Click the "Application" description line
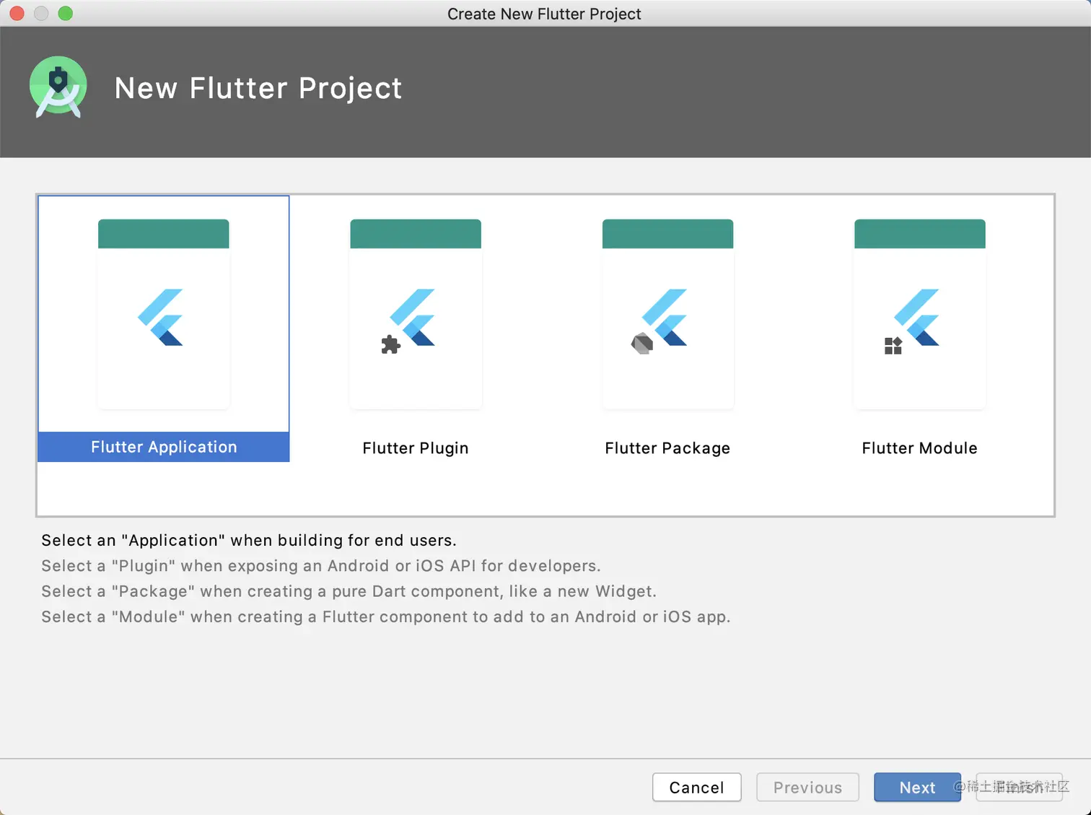Screen dimensions: 1091x815 click(249, 541)
